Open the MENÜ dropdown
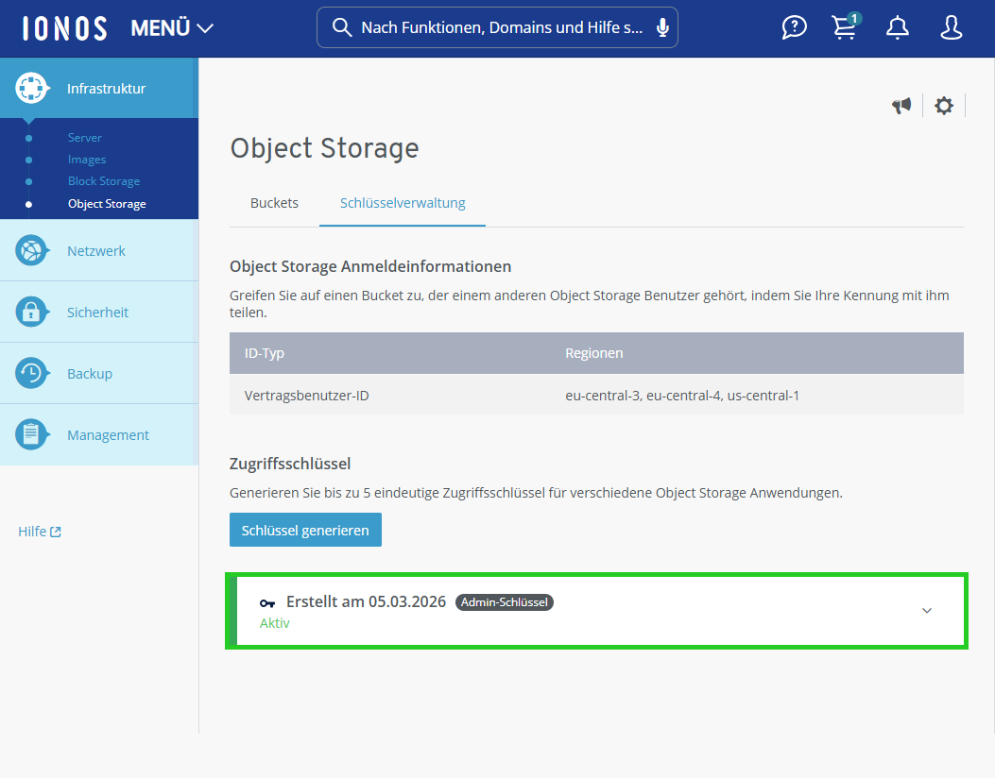The width and height of the screenshot is (995, 778). tap(173, 28)
